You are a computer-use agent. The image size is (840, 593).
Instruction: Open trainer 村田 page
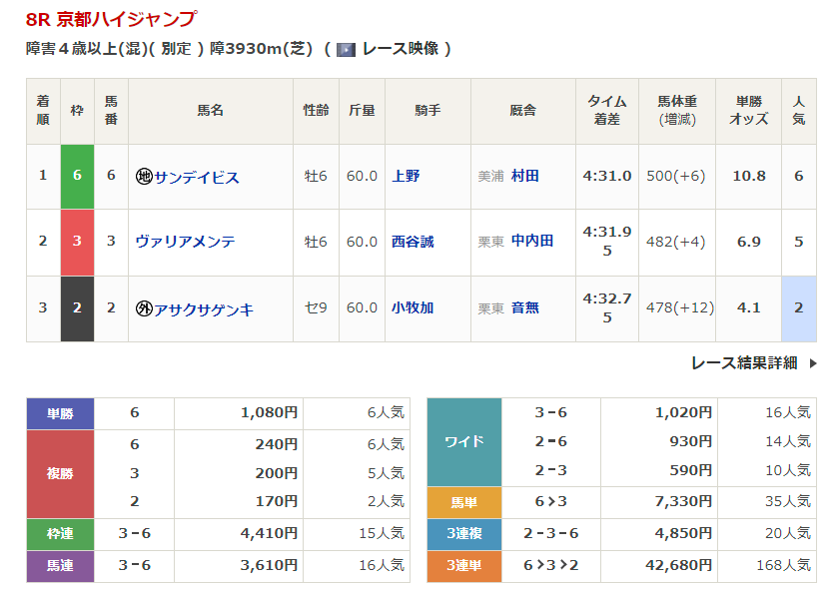[524, 176]
